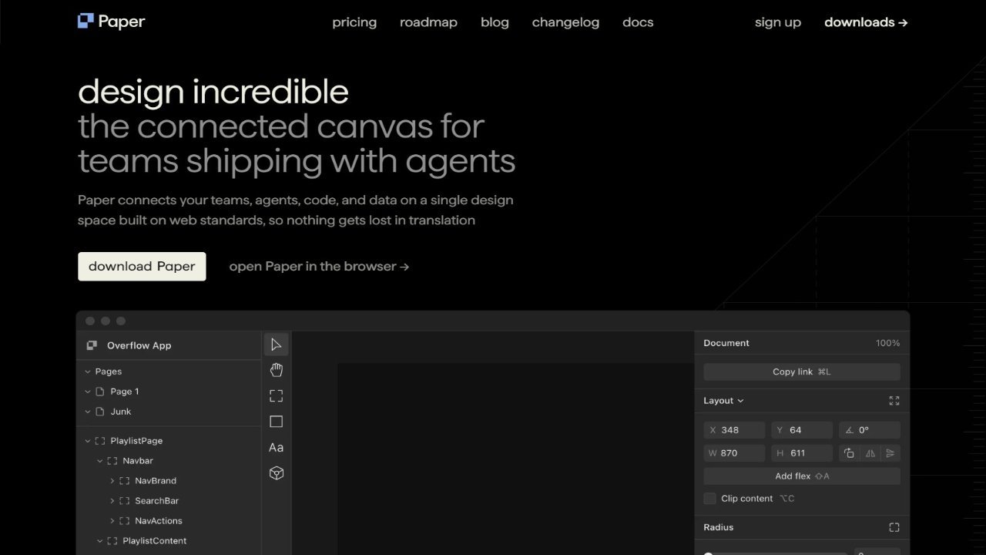Collapse the Junk page chevron
986x555 pixels.
click(x=88, y=412)
